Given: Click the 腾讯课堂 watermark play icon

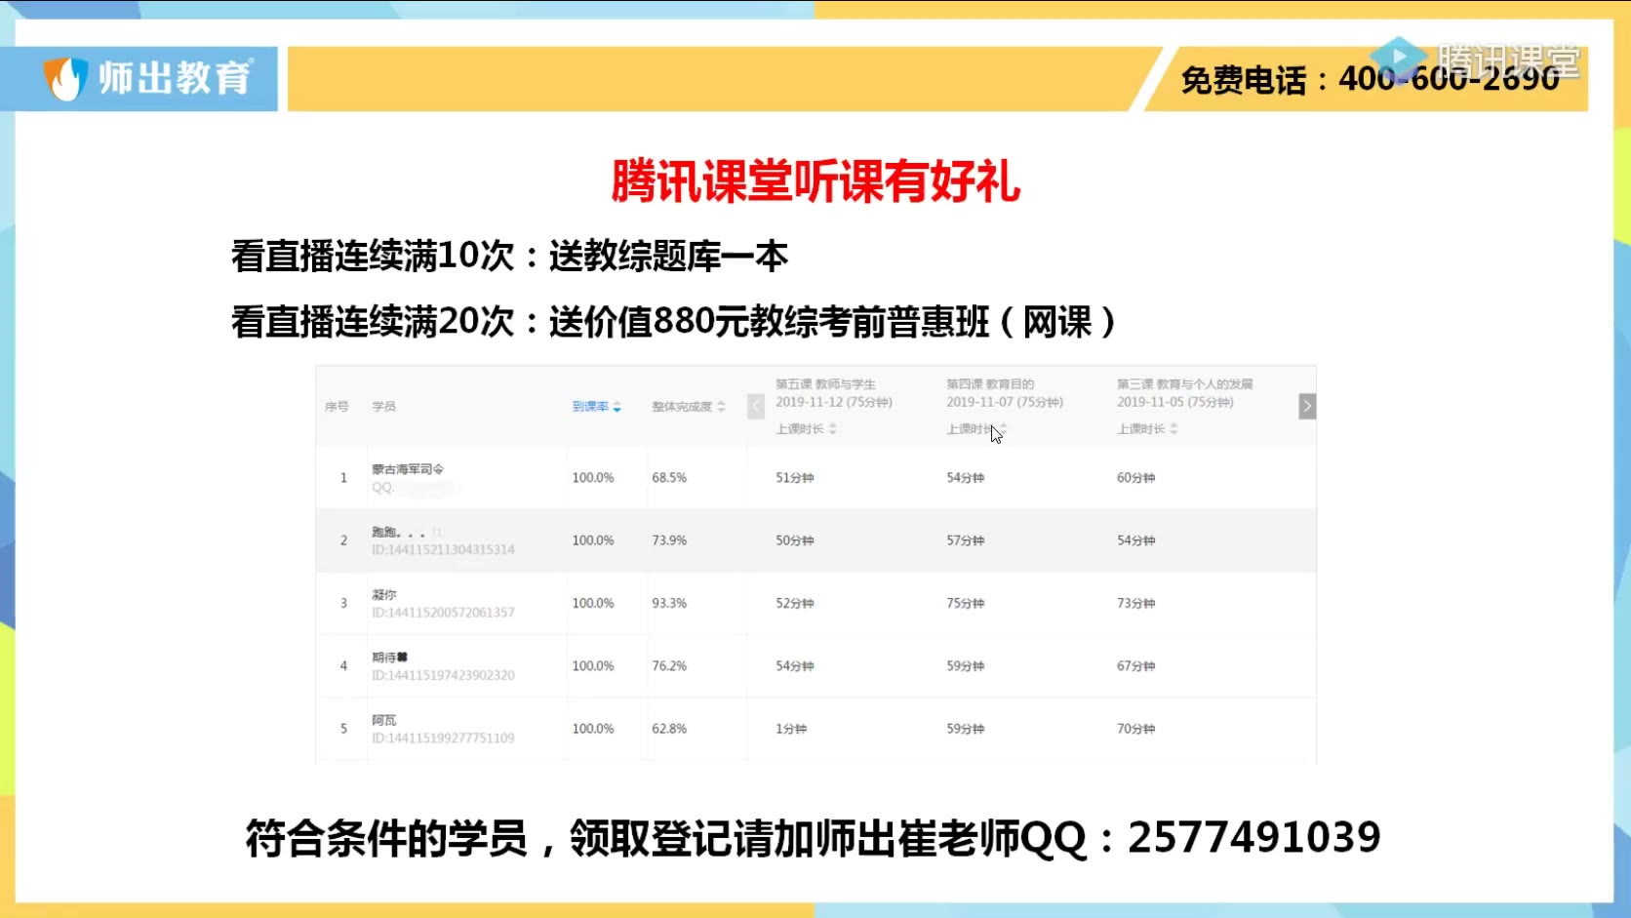Looking at the screenshot, I should [x=1398, y=58].
